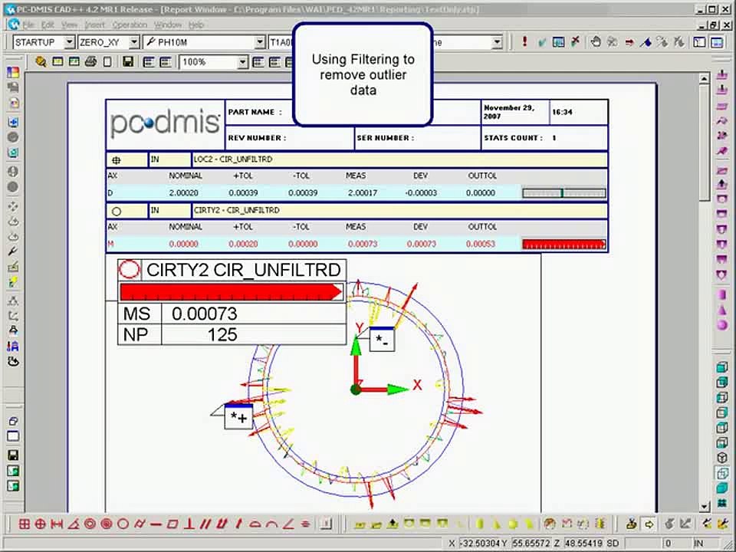Open the Window menu

[168, 25]
